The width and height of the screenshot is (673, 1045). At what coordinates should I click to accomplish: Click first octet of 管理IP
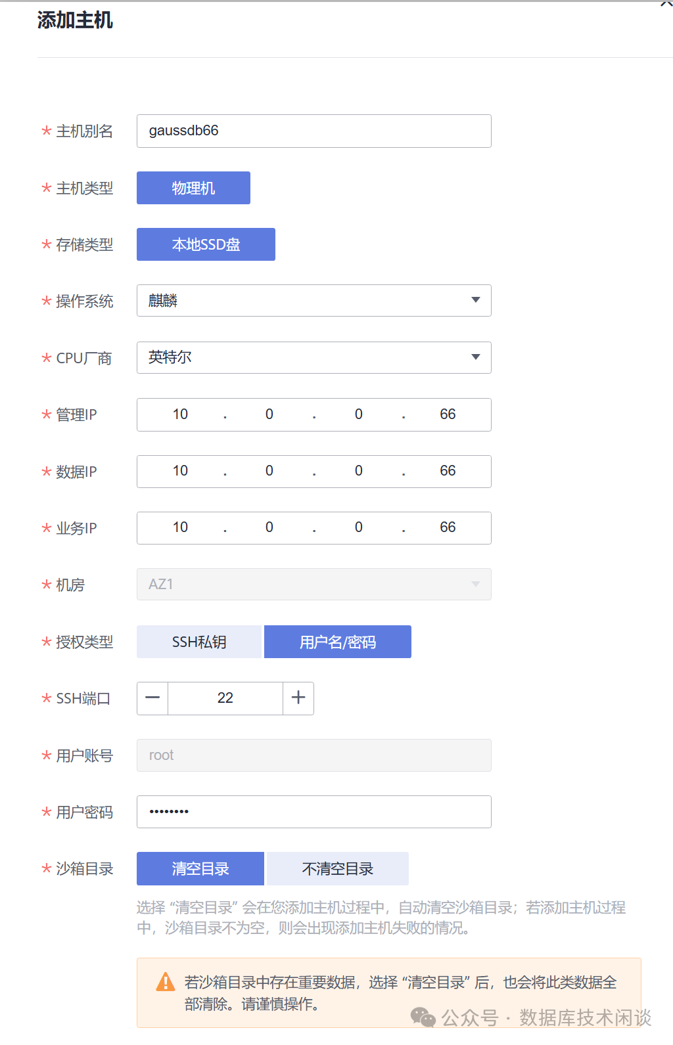point(180,414)
